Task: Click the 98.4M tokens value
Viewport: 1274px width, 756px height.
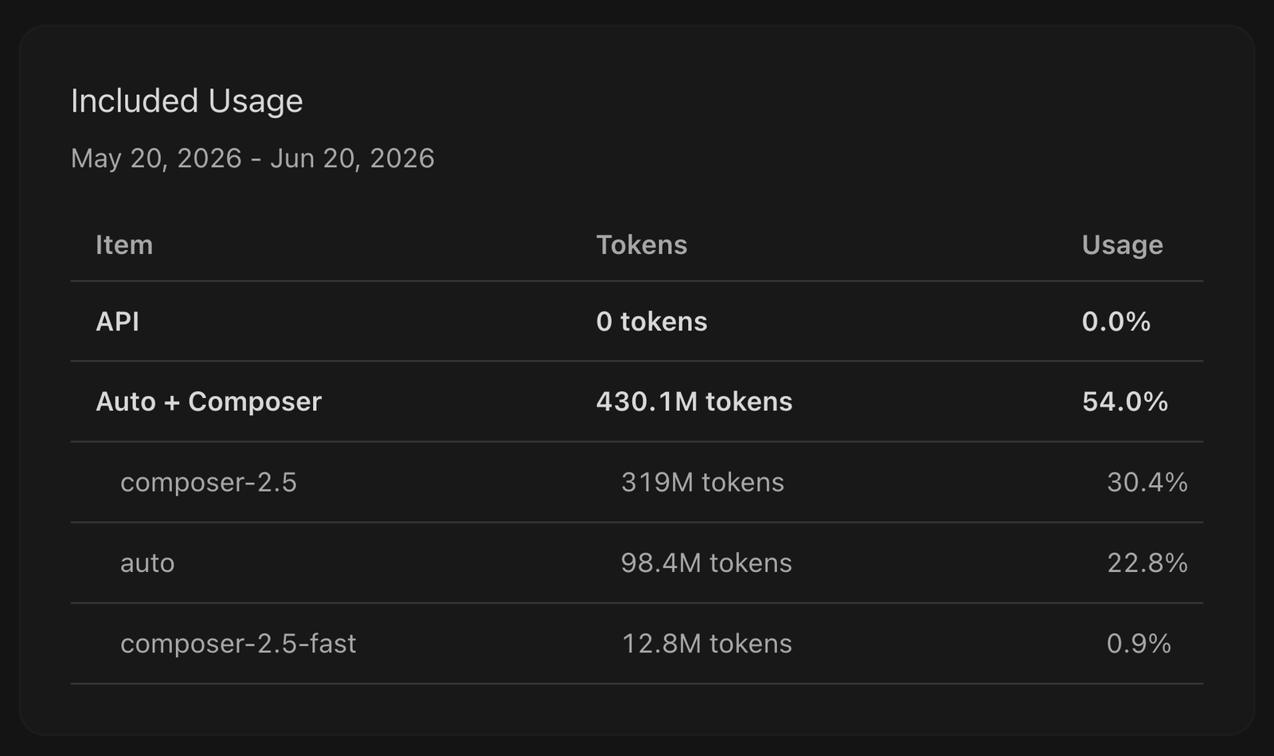Action: pyautogui.click(x=706, y=562)
